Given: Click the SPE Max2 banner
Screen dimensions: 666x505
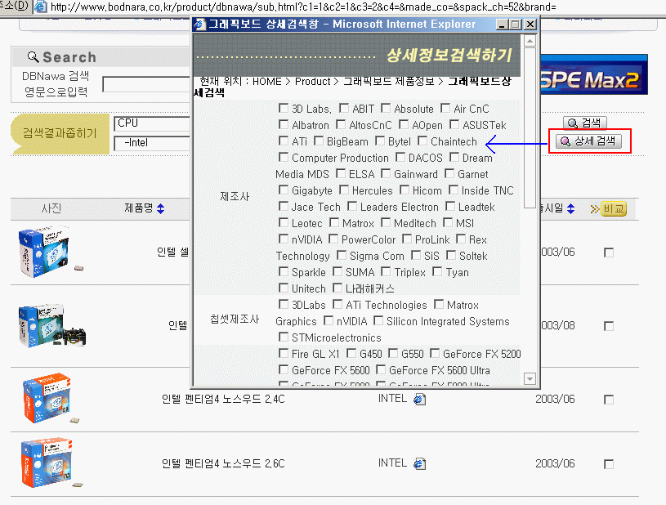Looking at the screenshot, I should [x=594, y=74].
